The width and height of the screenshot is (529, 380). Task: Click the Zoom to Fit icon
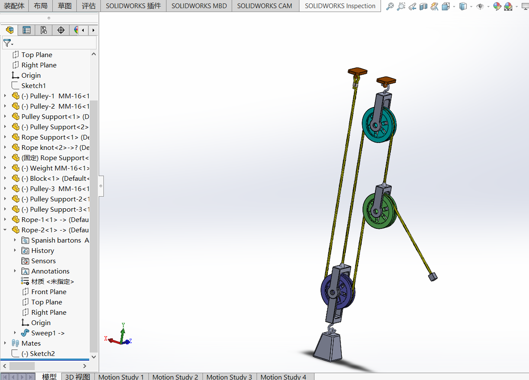(x=390, y=6)
